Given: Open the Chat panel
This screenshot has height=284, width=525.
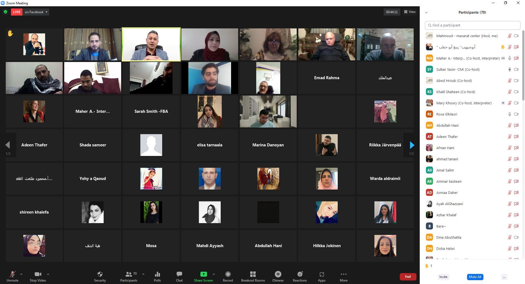Looking at the screenshot, I should [179, 274].
